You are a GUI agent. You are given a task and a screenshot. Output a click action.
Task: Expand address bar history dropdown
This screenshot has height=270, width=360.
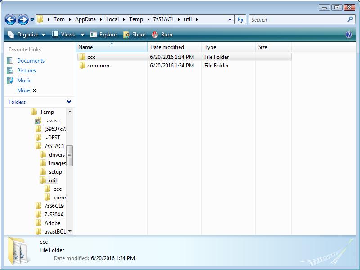click(230, 19)
